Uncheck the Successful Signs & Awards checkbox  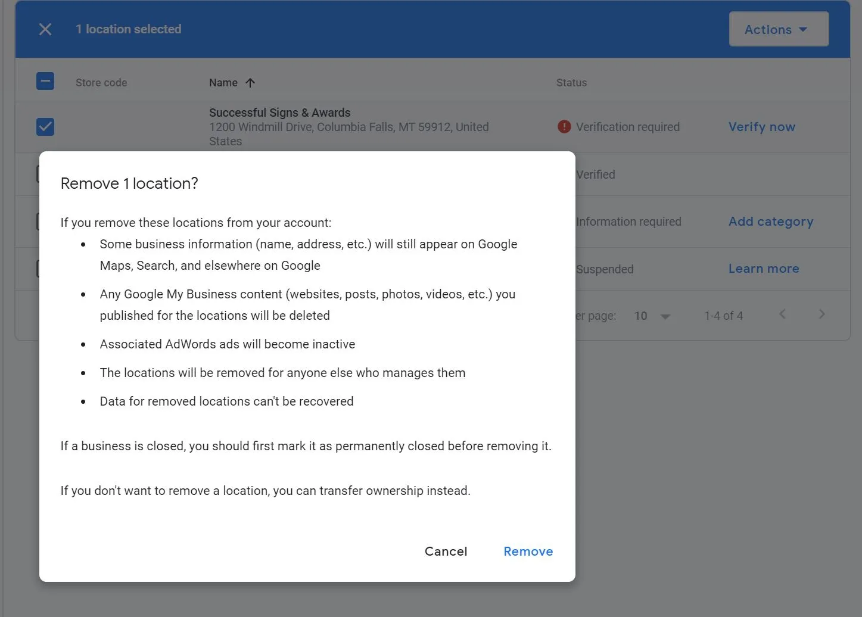click(45, 126)
